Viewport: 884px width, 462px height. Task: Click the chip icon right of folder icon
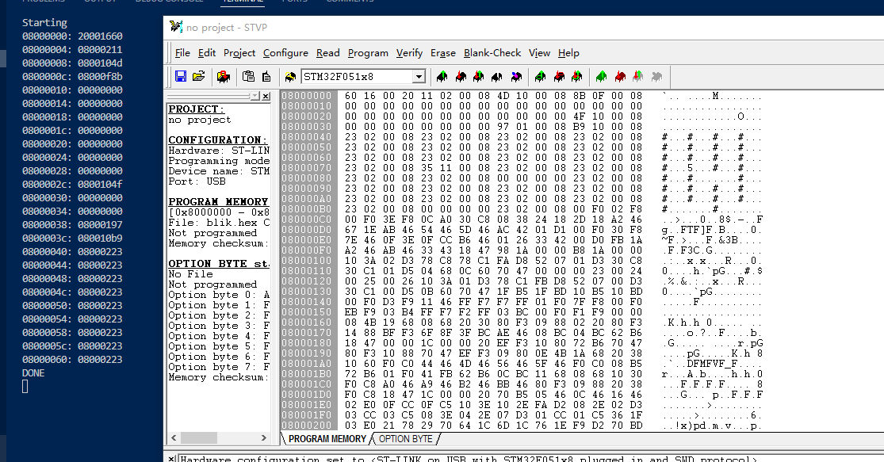pyautogui.click(x=224, y=77)
